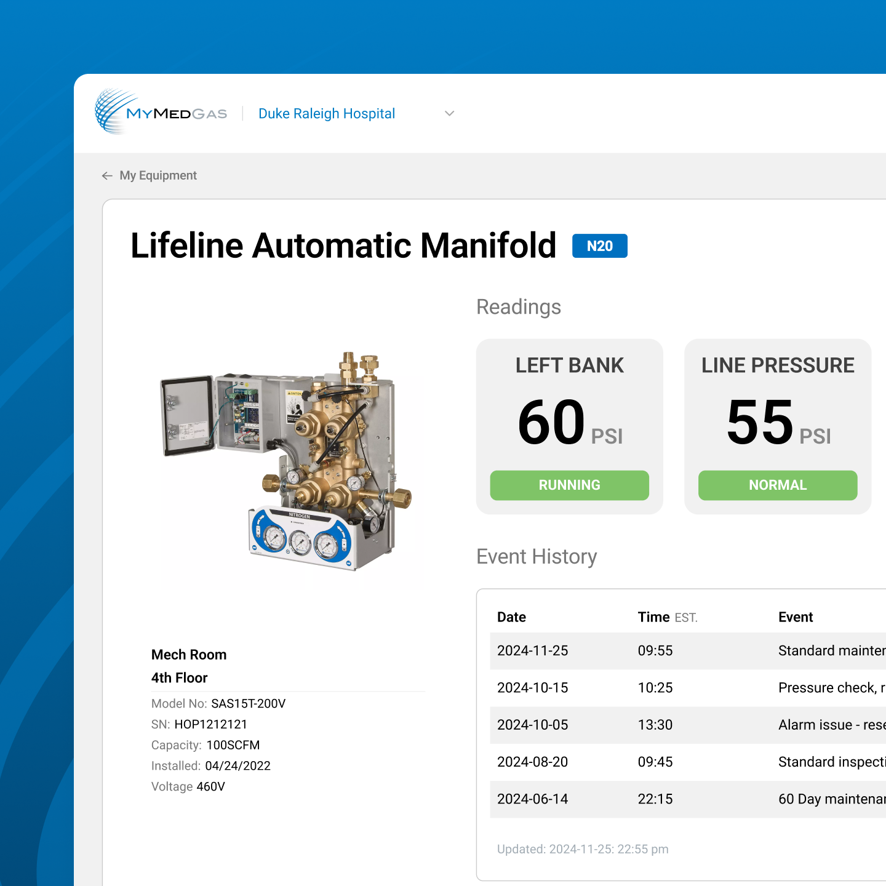The width and height of the screenshot is (886, 886).
Task: Click the NORMAL status on Line Pressure
Action: click(x=778, y=485)
